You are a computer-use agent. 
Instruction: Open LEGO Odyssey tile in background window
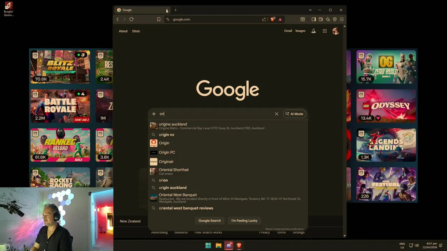tap(386, 106)
